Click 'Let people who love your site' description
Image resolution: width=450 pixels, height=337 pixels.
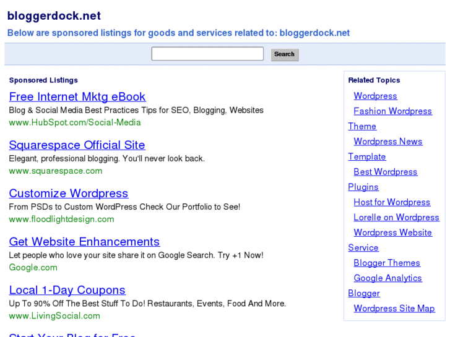(136, 255)
